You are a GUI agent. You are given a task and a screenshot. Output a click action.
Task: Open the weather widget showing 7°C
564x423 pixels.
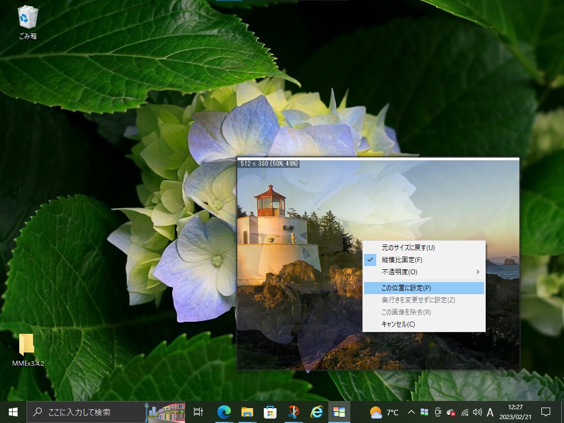pyautogui.click(x=384, y=412)
